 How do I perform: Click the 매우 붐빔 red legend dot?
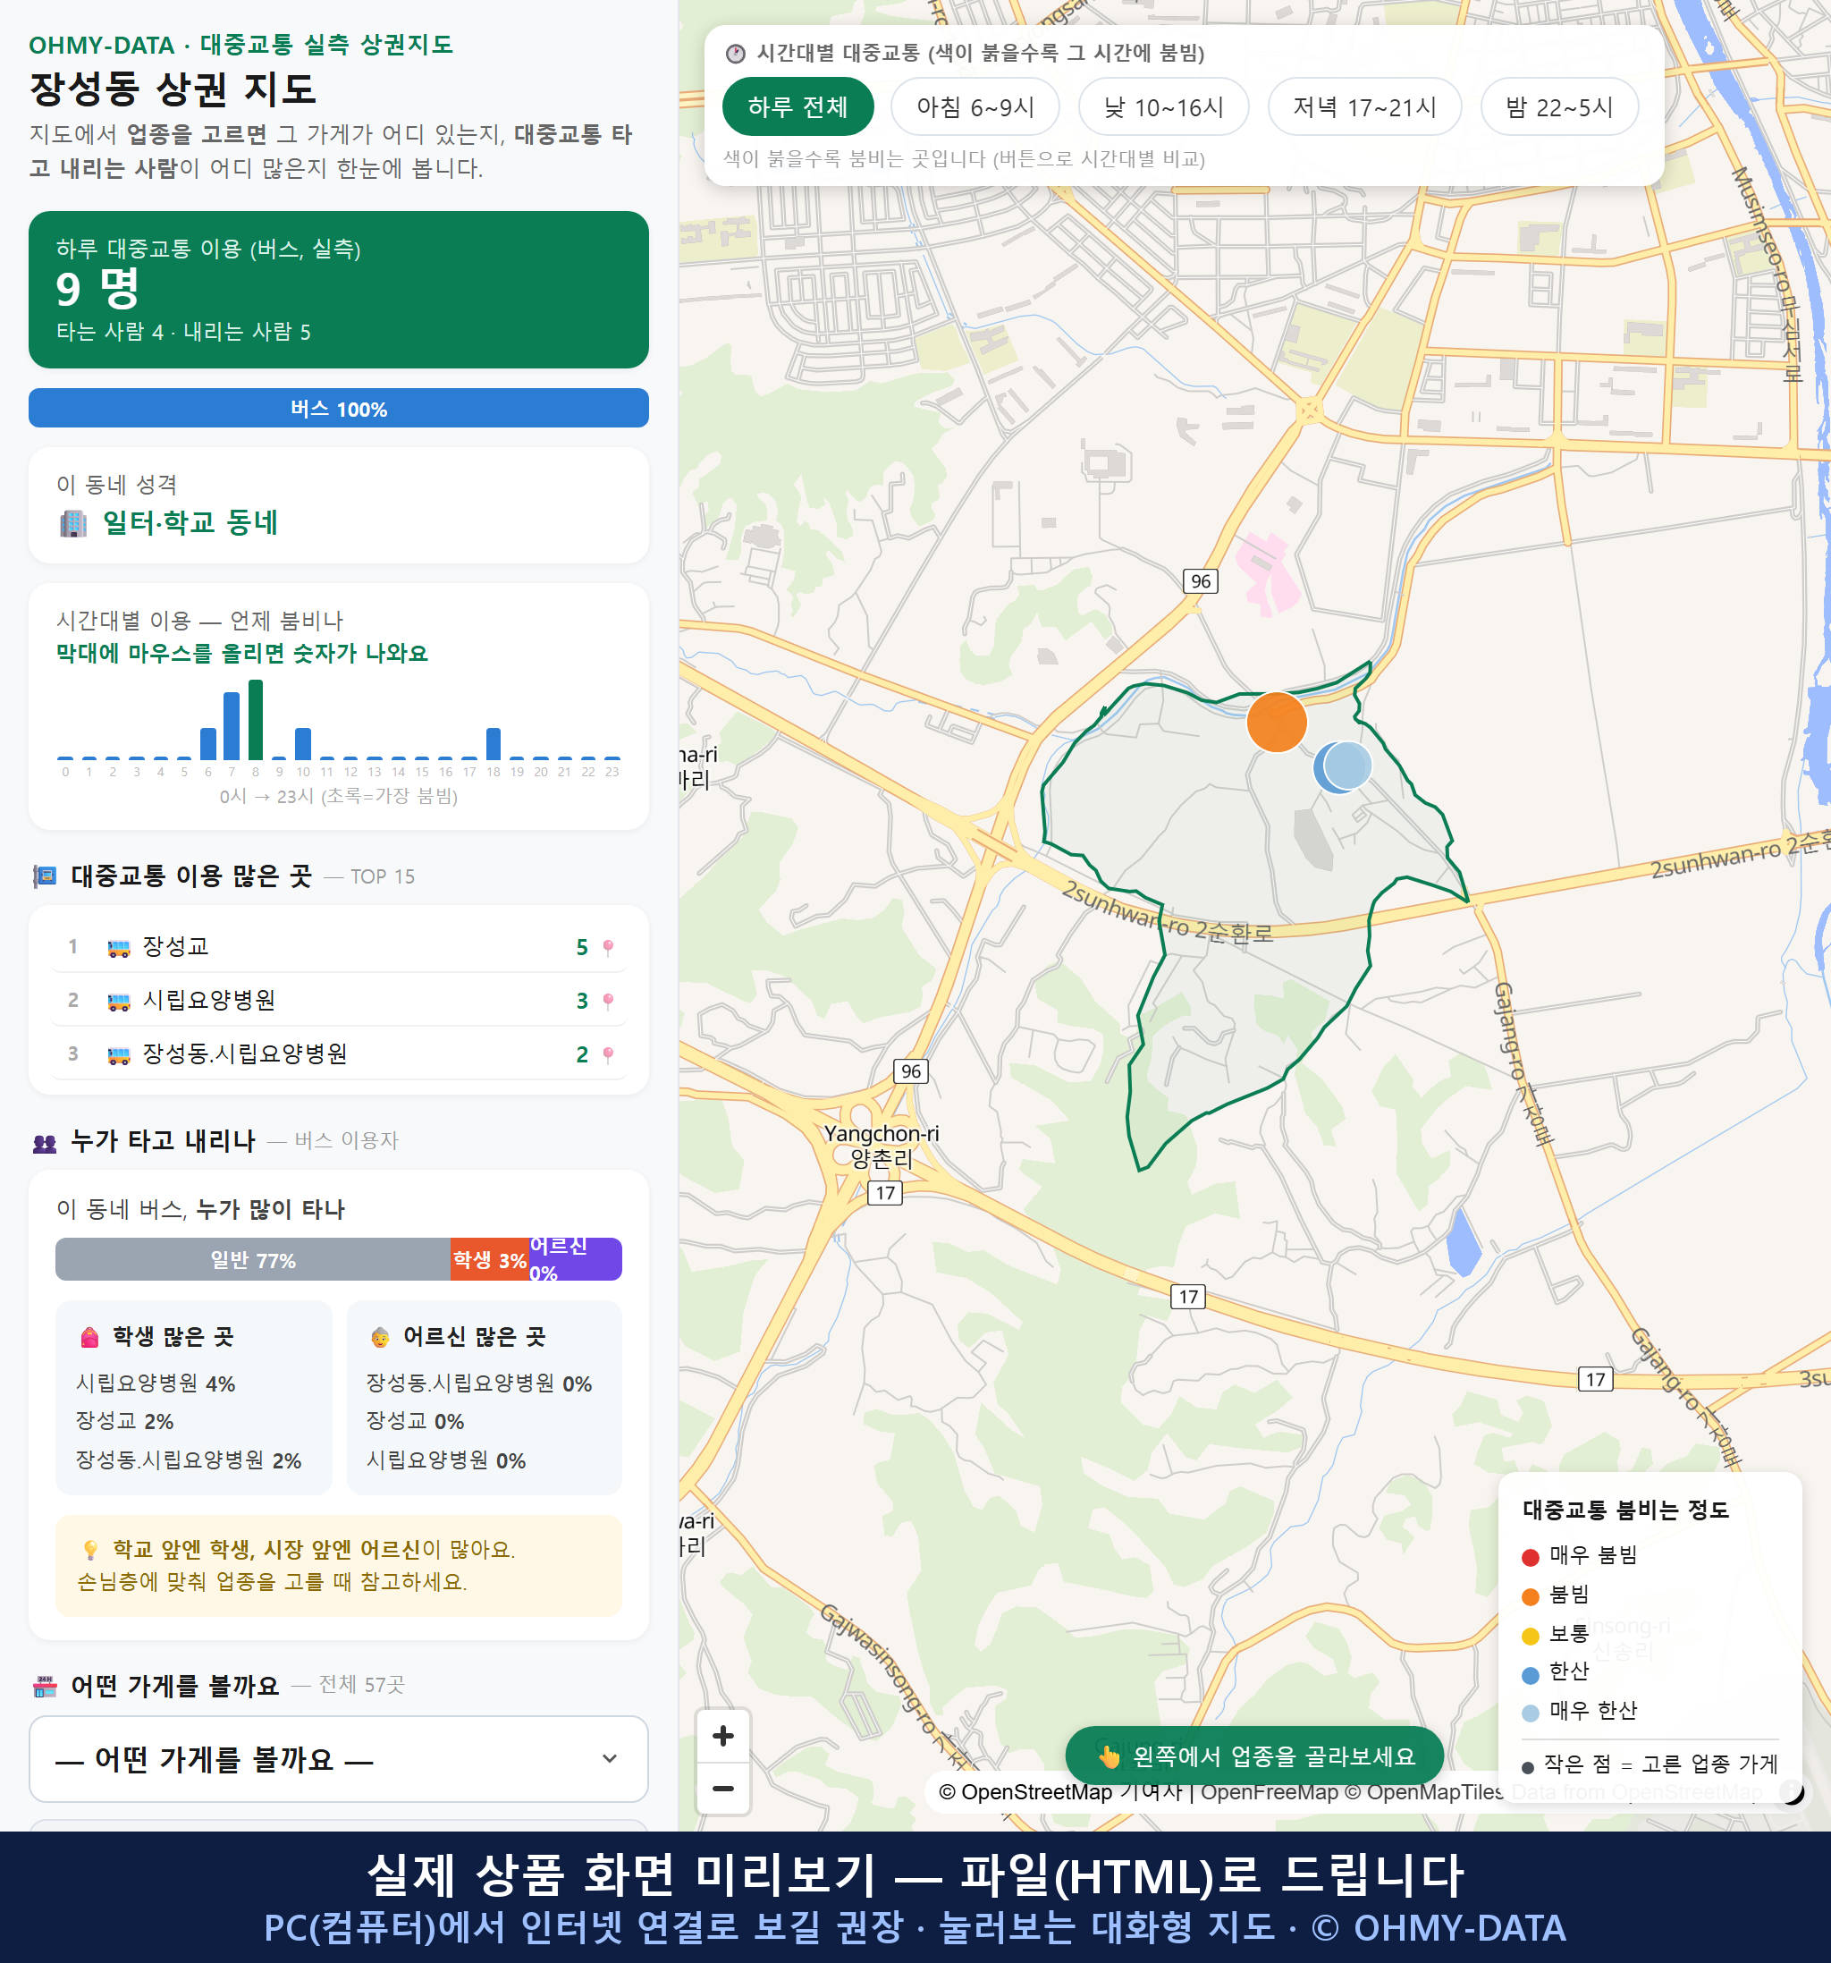click(x=1530, y=1557)
